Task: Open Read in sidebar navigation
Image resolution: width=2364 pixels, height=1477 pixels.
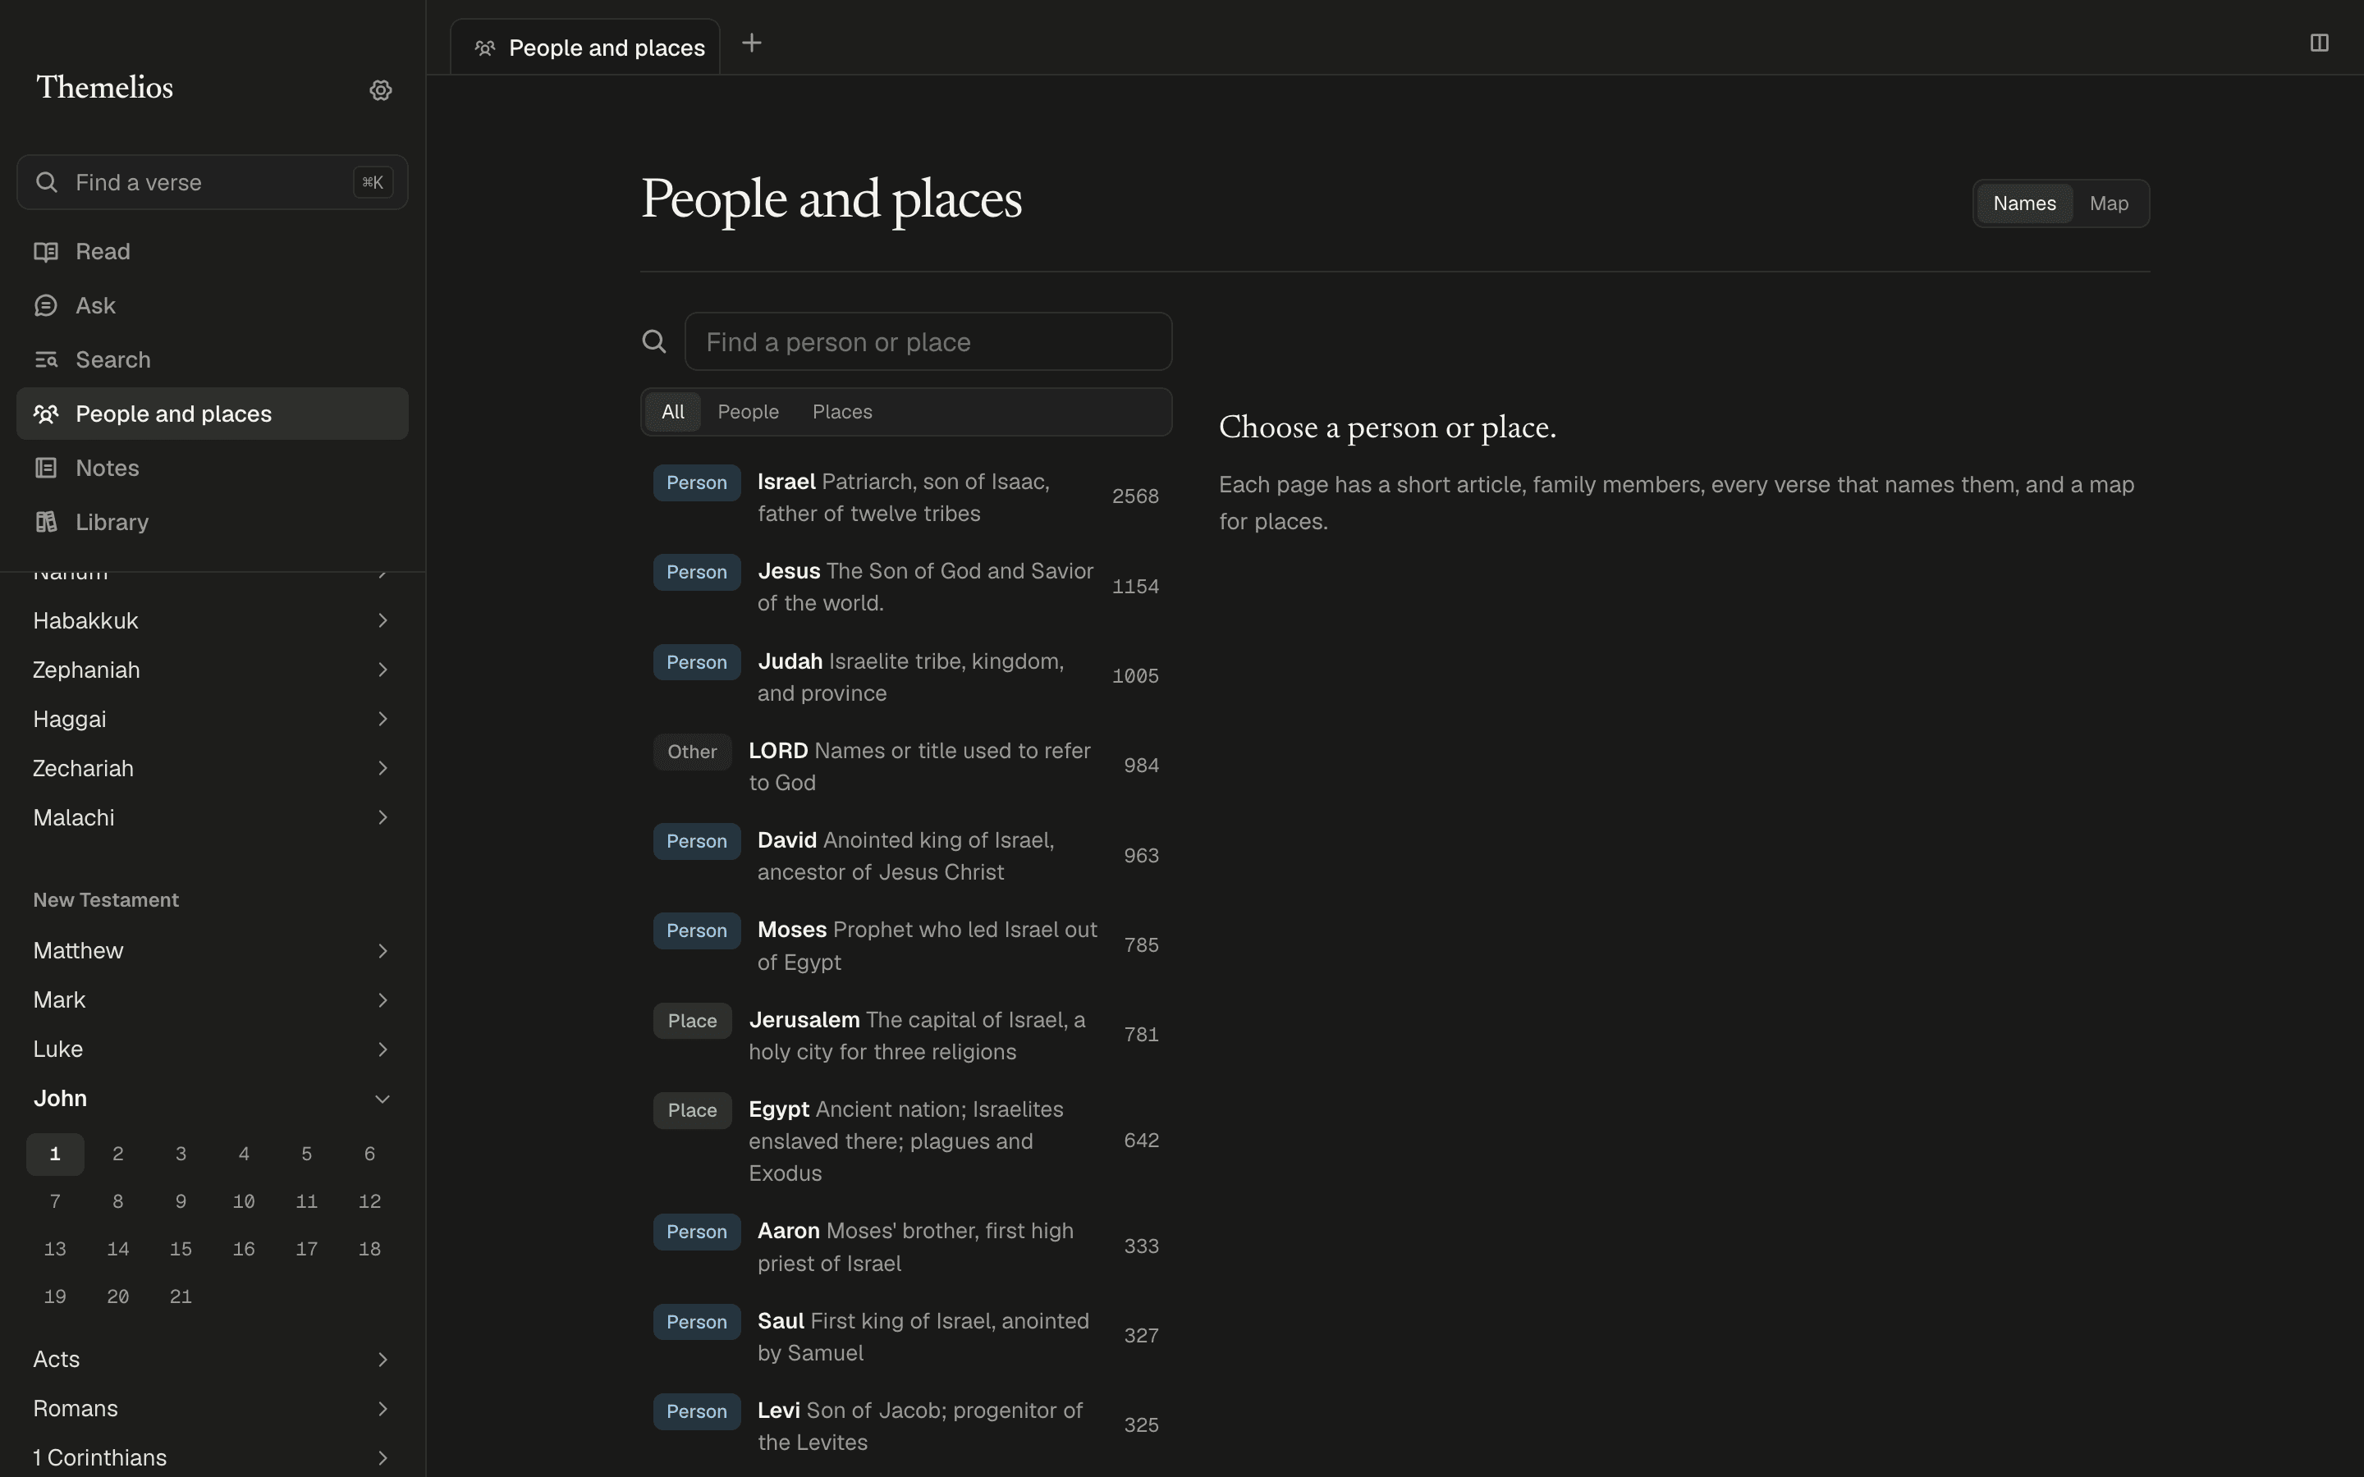Action: tap(212, 251)
